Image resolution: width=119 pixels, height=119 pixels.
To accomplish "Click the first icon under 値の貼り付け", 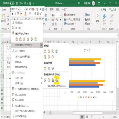I will point(45,69).
